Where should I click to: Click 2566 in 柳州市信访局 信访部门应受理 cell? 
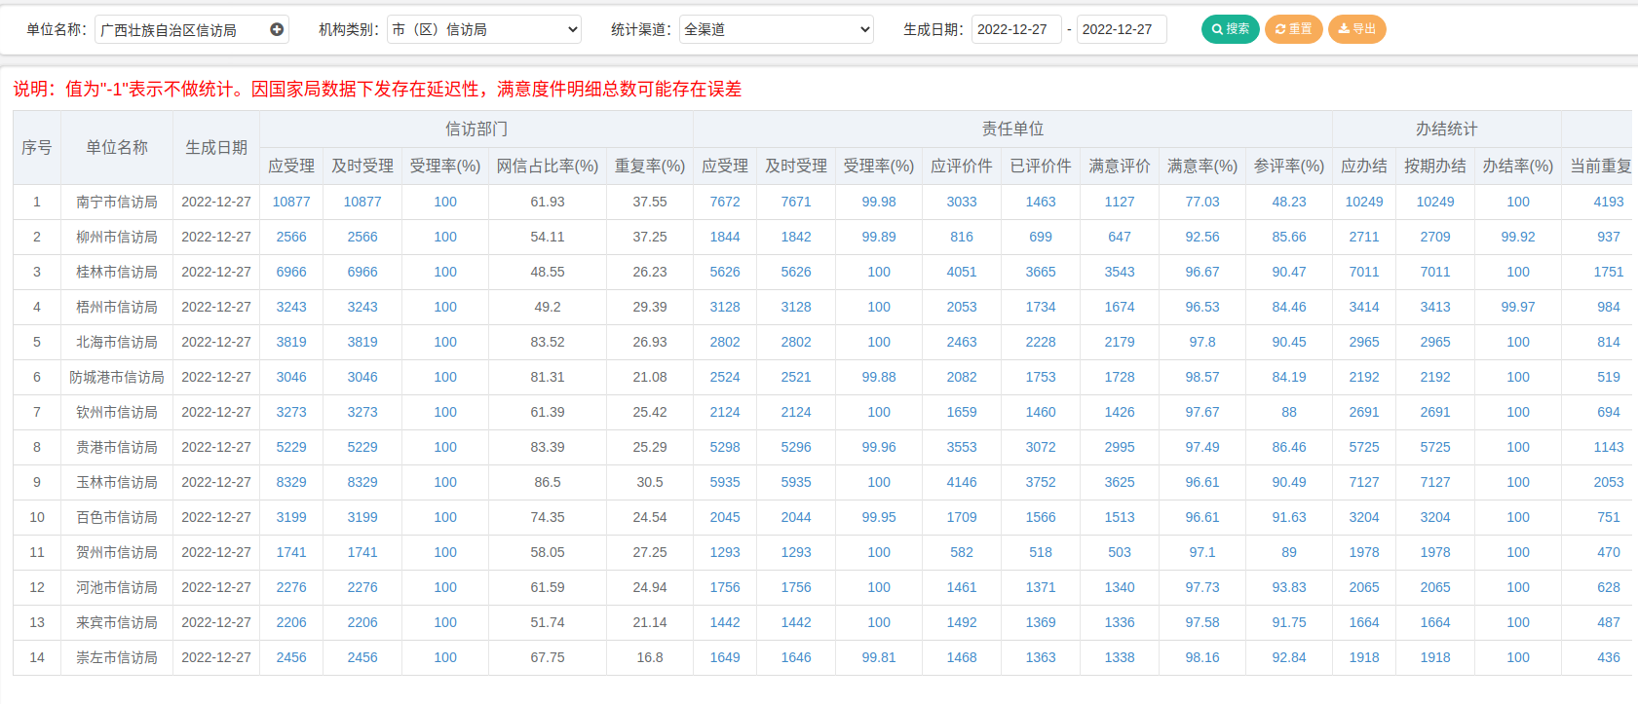click(291, 237)
